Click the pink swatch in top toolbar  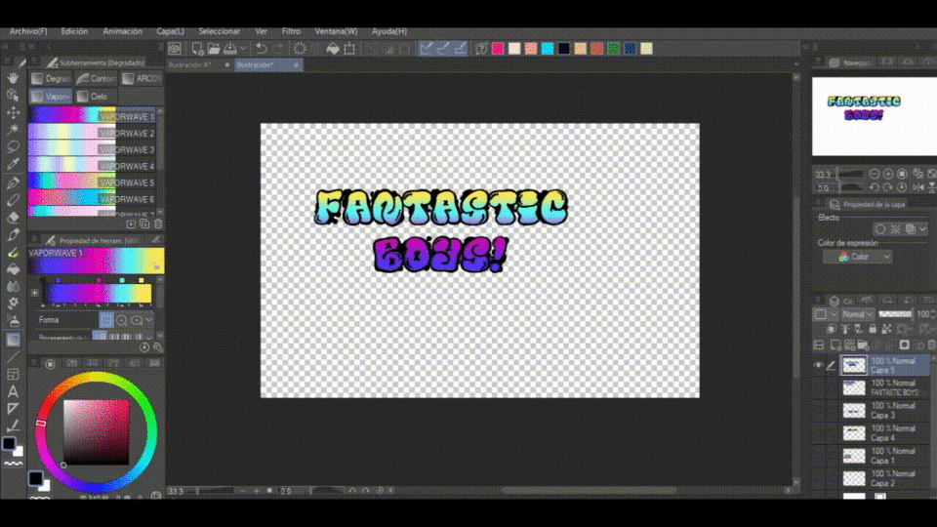pos(497,48)
